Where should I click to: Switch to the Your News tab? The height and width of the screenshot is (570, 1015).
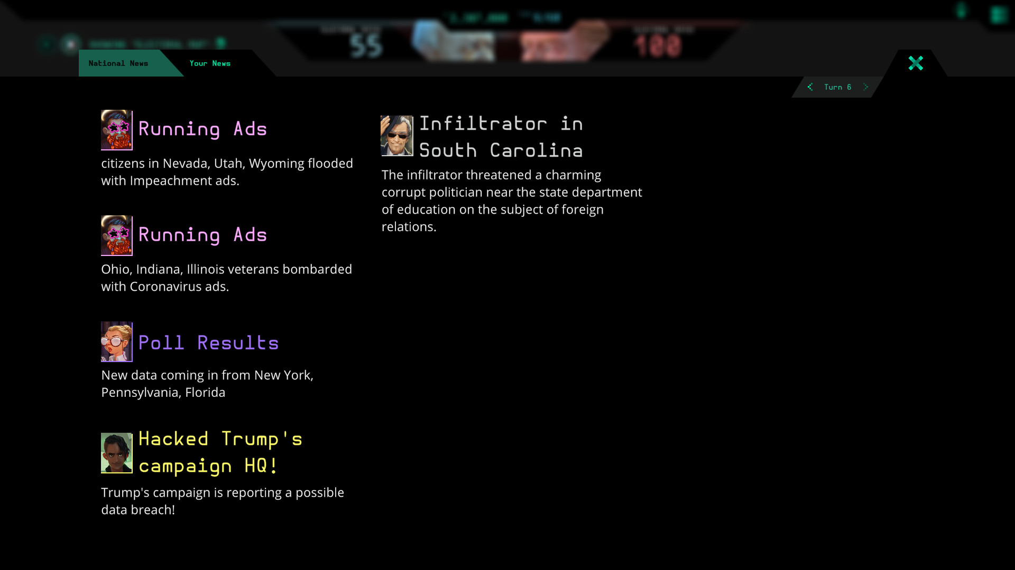pyautogui.click(x=210, y=63)
